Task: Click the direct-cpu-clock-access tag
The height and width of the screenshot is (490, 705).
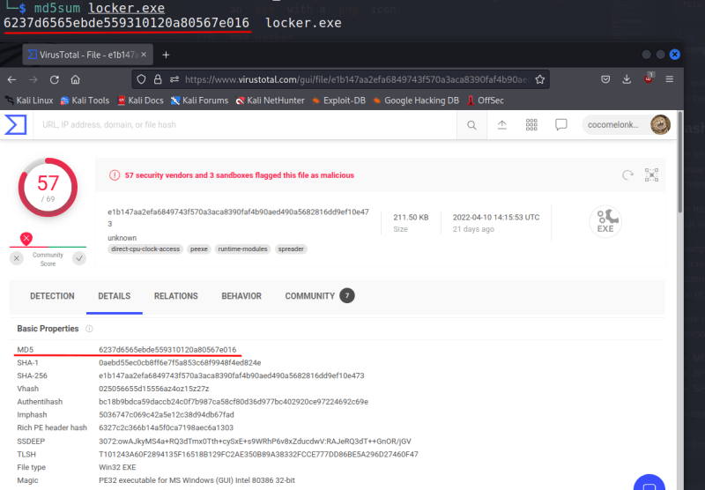Action: coord(145,249)
